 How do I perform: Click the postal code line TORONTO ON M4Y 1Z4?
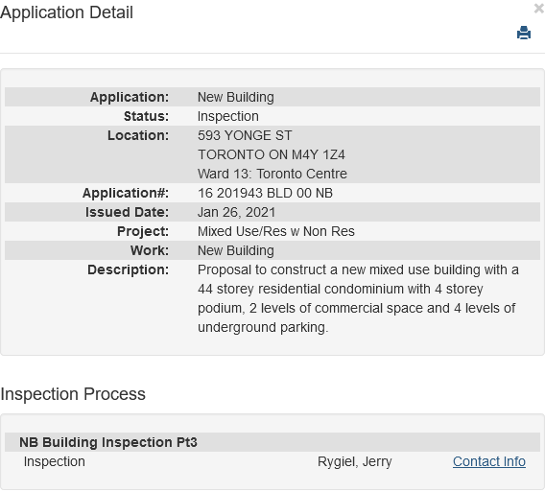[272, 154]
